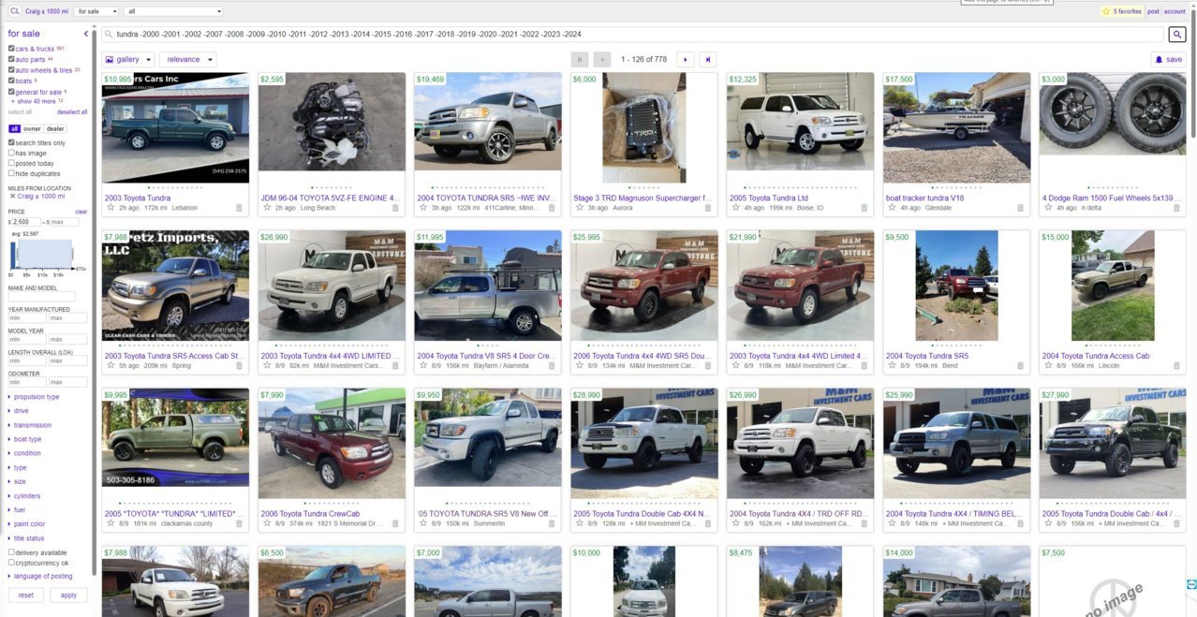Uncheck the auto parts category
The width and height of the screenshot is (1197, 617).
pos(11,60)
